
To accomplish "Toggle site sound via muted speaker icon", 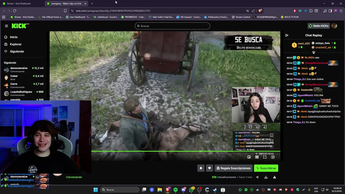I will point(247,11).
